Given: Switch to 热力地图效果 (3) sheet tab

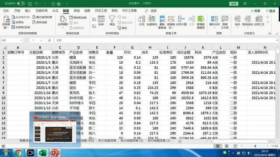Looking at the screenshot, I should coord(159,140).
